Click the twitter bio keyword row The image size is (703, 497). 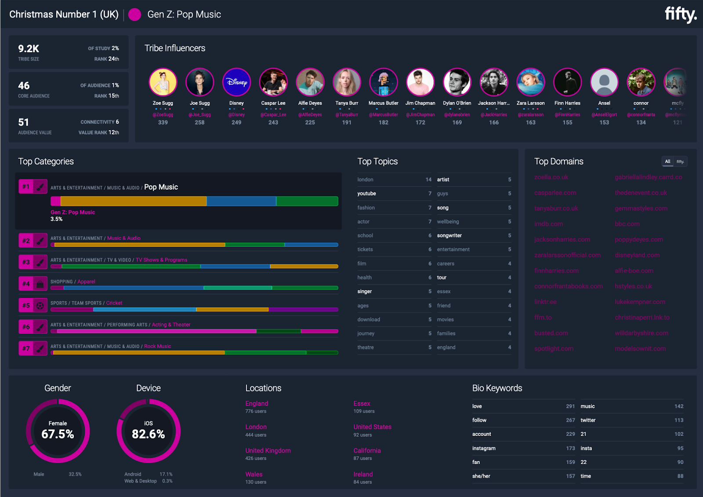pos(632,420)
